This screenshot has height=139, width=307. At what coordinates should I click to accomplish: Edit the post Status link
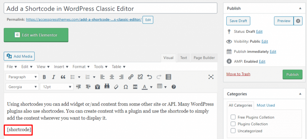259,32
